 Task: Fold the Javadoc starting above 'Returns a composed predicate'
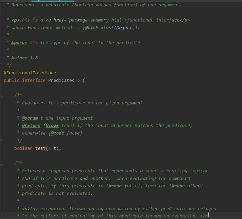[x=1, y=163]
